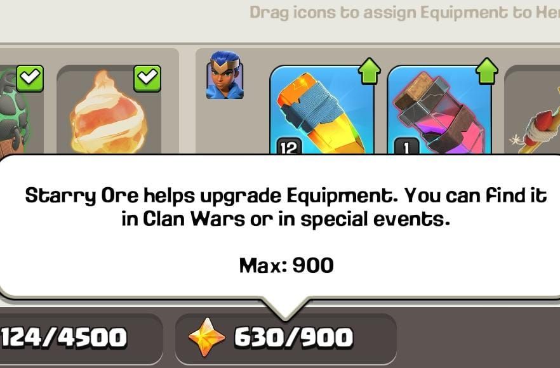Select the Royal Champion hero portrait
The width and height of the screenshot is (560, 368).
click(x=225, y=75)
